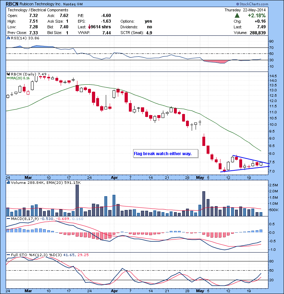Click the Technology / Electrical Components sector text
The height and width of the screenshot is (294, 284).
pos(38,10)
